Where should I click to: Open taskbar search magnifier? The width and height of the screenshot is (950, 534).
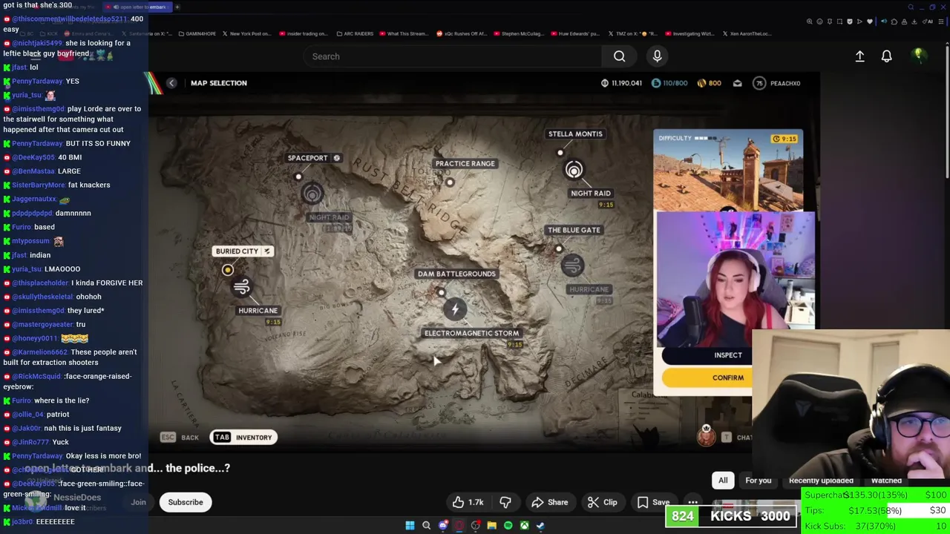(x=426, y=525)
